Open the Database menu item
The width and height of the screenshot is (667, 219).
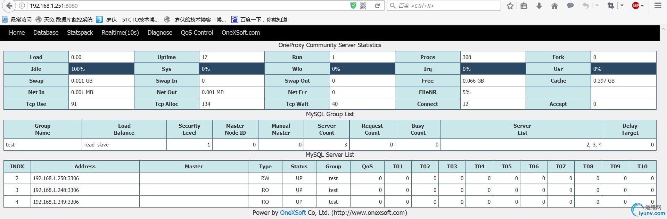46,33
